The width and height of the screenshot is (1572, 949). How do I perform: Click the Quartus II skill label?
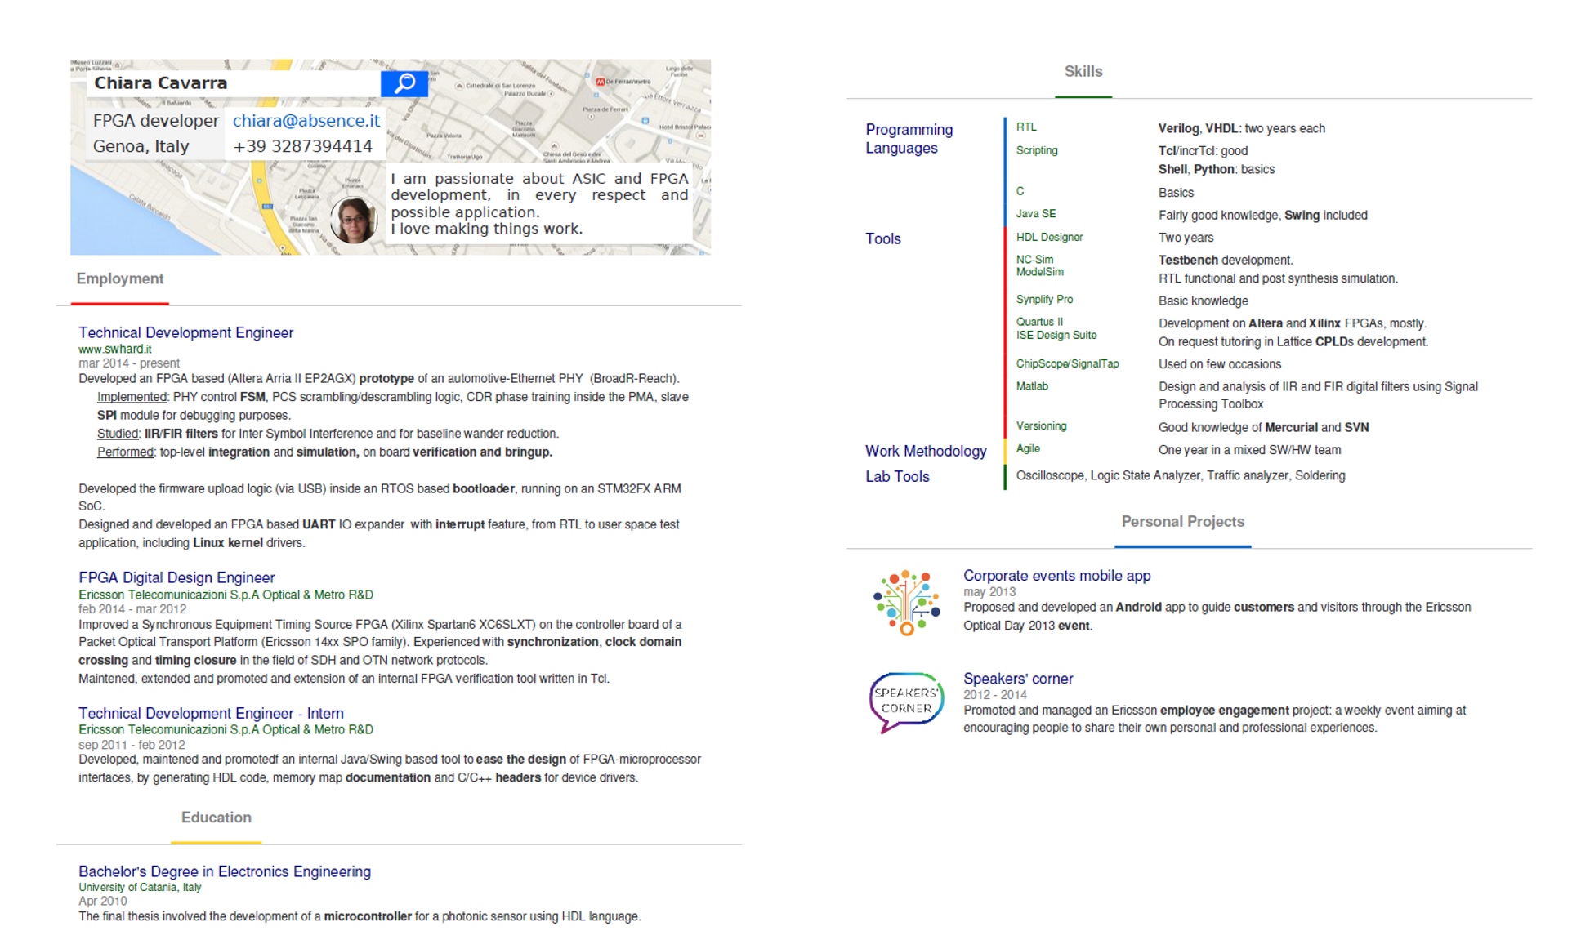pos(1039,322)
